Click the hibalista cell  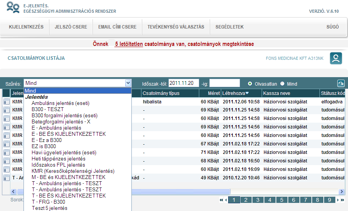pyautogui.click(x=152, y=102)
